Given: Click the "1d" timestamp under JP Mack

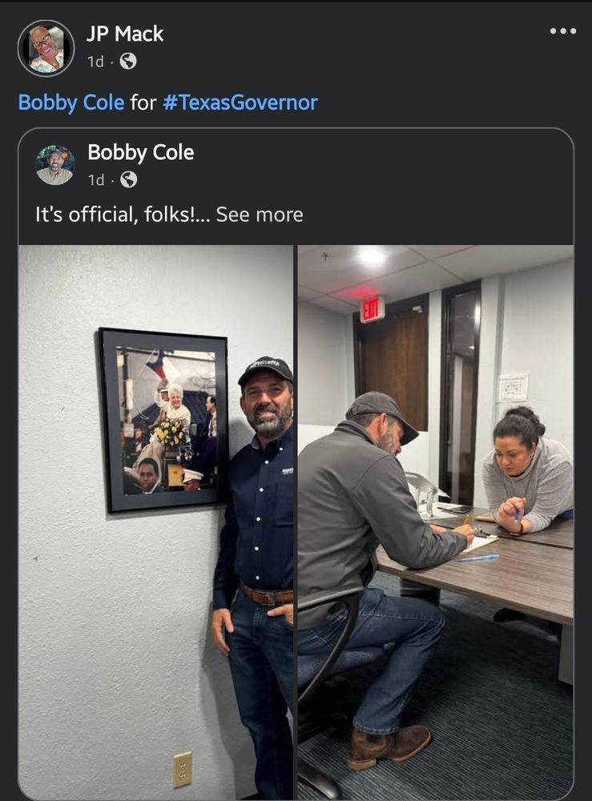Looking at the screenshot, I should coord(95,62).
